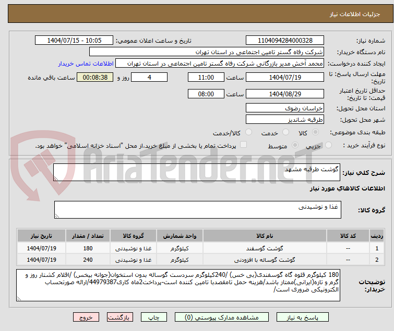Screen dimensions: 394x331
Task: Click the quantity cell 180
Action: pos(88,248)
